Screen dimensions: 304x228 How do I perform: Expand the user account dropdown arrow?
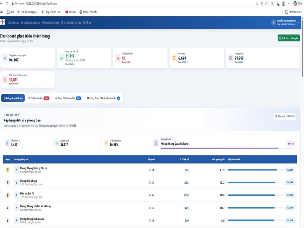pos(298,22)
